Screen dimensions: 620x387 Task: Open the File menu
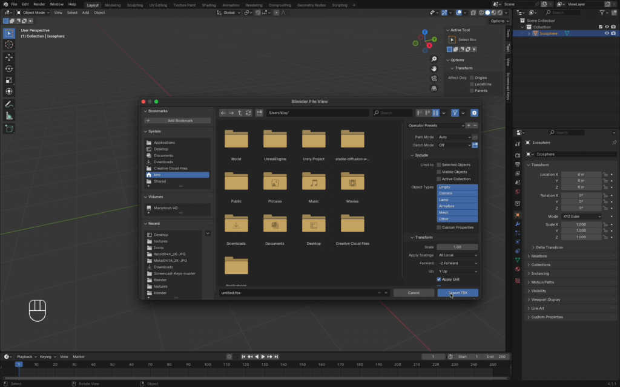(14, 4)
